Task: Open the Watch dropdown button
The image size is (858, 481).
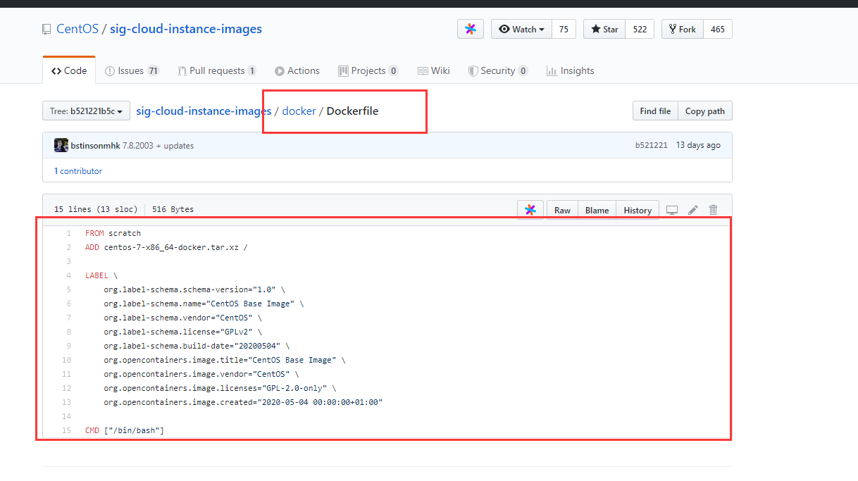Action: click(522, 29)
